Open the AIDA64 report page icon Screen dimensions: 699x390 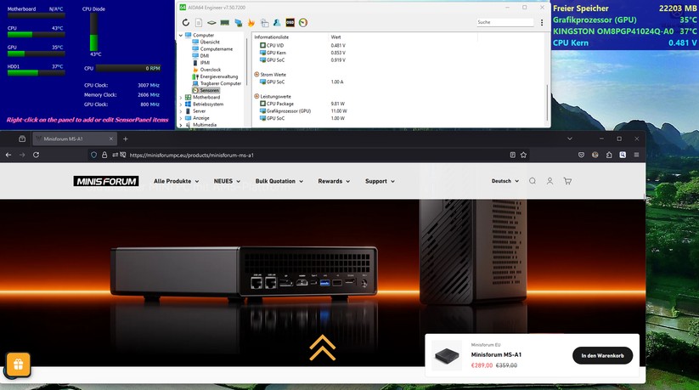coord(199,22)
